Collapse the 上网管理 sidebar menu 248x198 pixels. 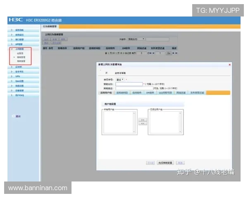click(x=19, y=49)
